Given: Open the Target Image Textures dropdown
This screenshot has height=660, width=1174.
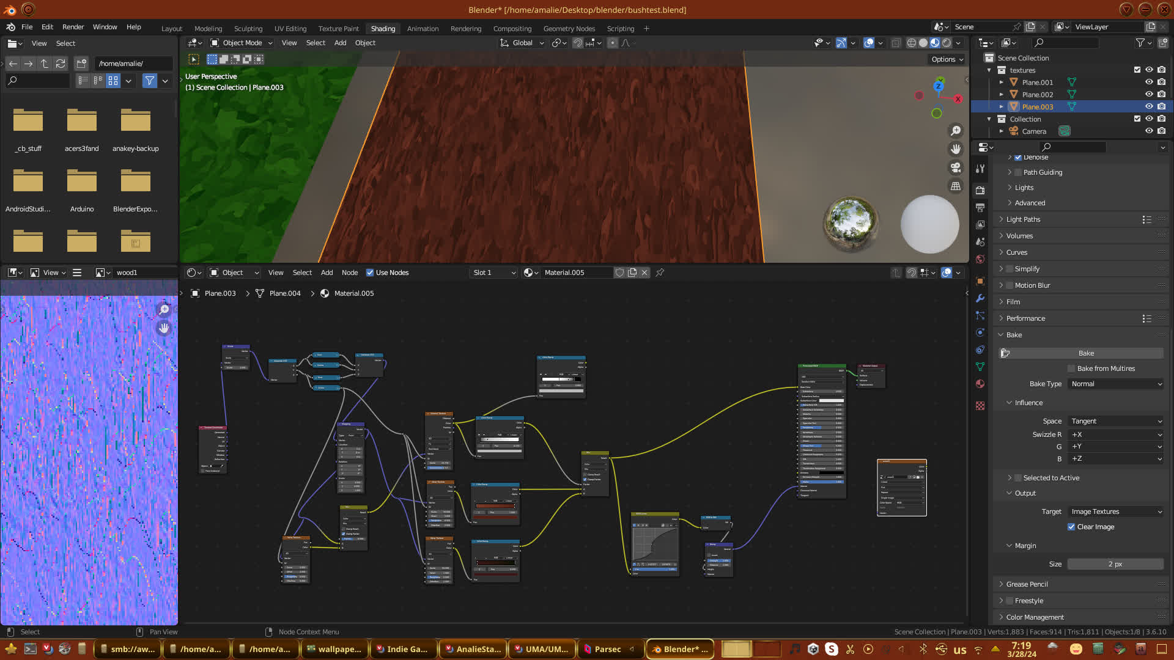Looking at the screenshot, I should pyautogui.click(x=1116, y=512).
